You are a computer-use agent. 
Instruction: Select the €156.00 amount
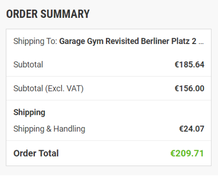coord(189,88)
